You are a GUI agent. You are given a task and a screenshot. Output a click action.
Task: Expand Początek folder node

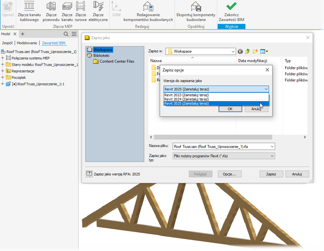(3, 77)
